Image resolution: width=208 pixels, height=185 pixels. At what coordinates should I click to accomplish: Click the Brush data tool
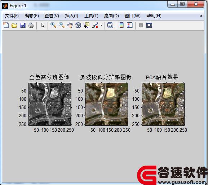point(95,25)
